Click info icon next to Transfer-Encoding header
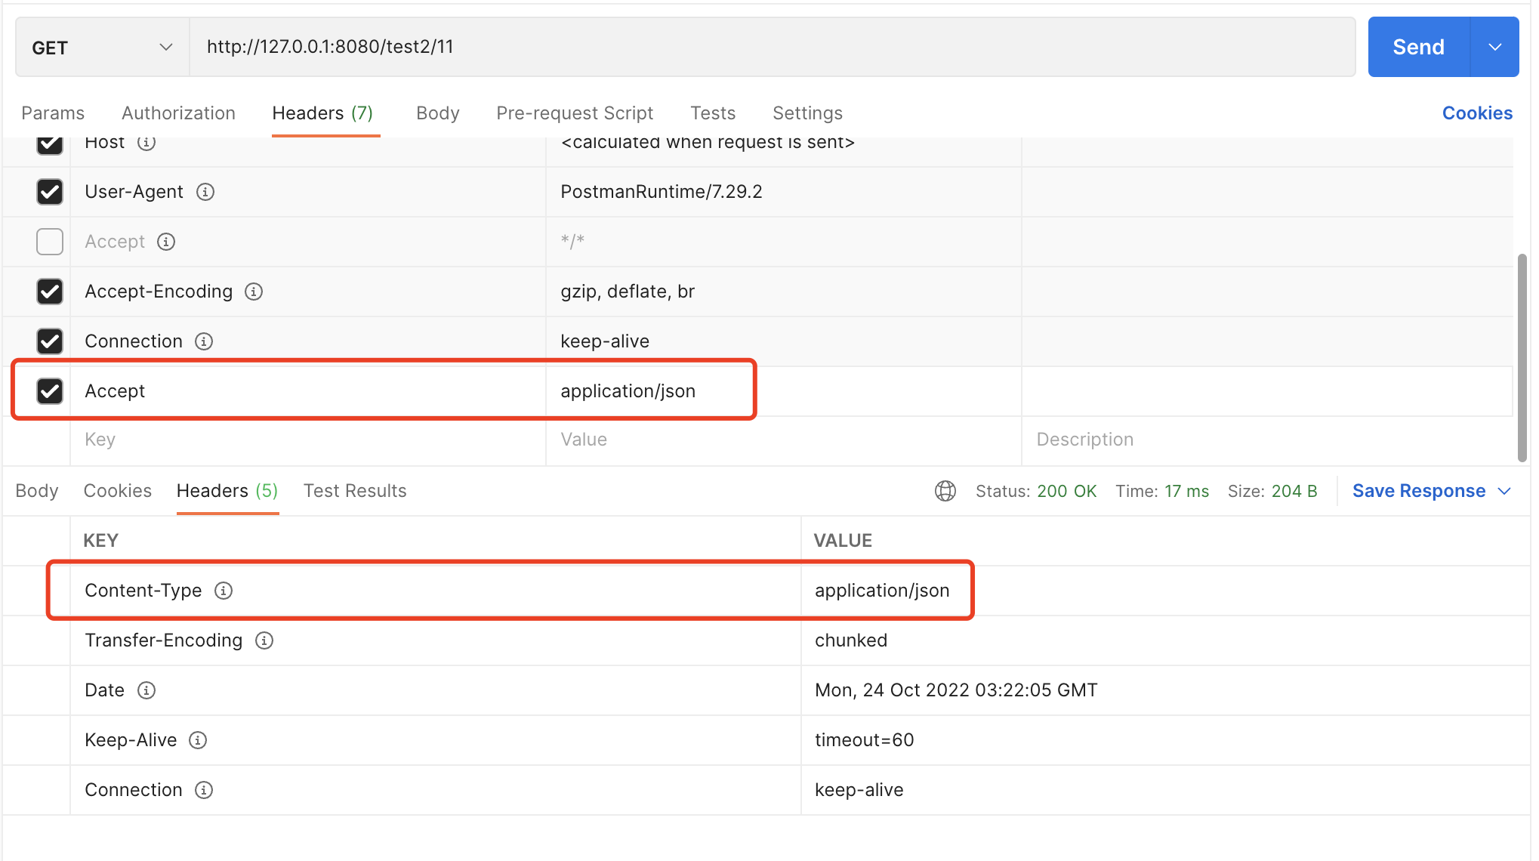Image resolution: width=1539 pixels, height=861 pixels. (x=264, y=640)
